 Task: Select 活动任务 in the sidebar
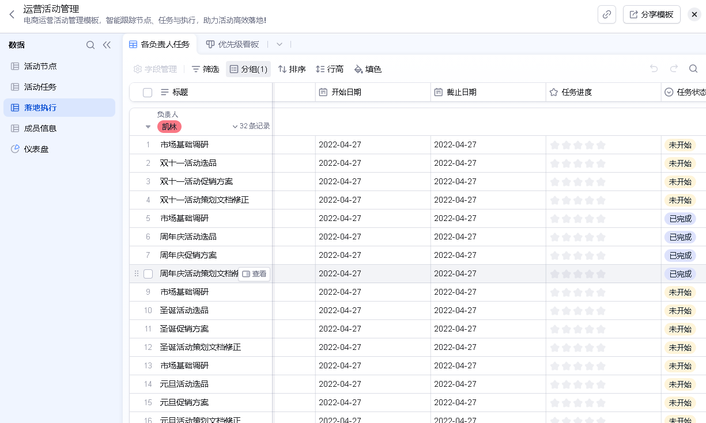coord(40,87)
